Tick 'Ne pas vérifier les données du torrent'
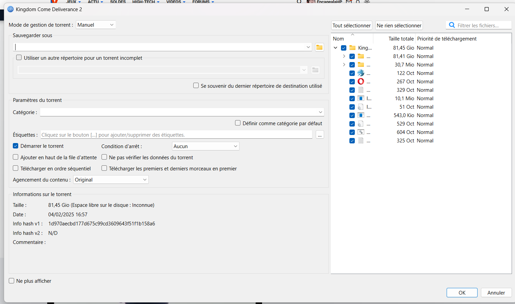This screenshot has height=304, width=515. coord(104,157)
